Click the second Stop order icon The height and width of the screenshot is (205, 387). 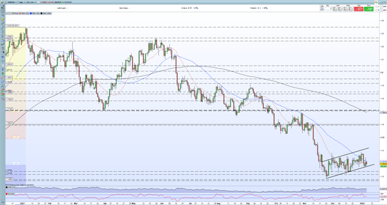(x=351, y=9)
